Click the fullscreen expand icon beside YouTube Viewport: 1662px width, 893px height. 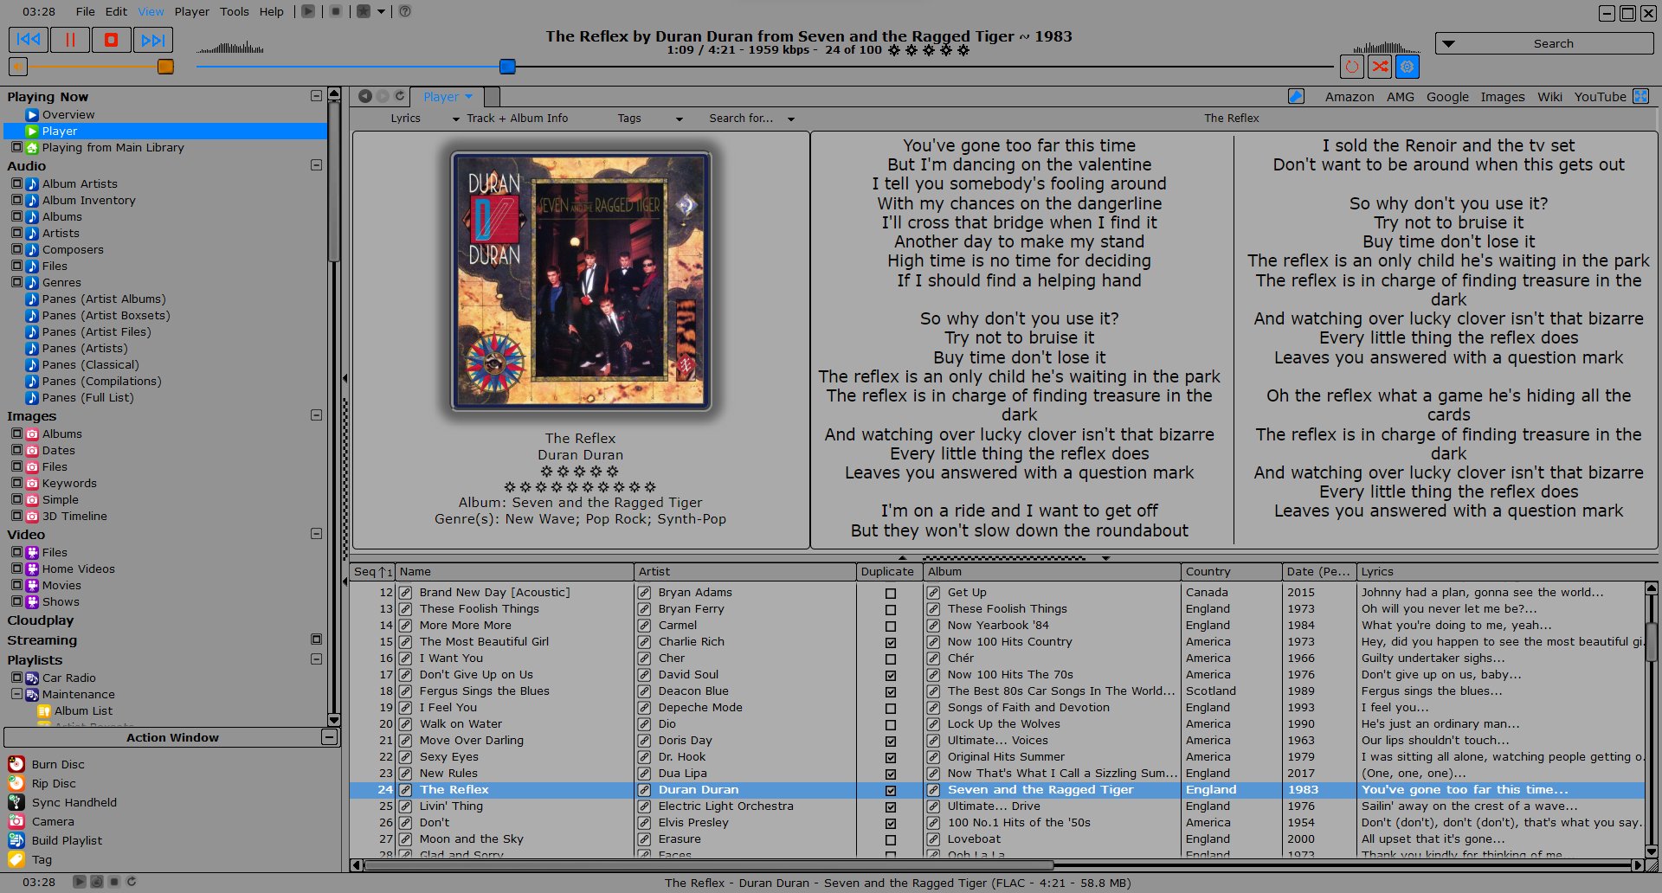(x=1640, y=96)
